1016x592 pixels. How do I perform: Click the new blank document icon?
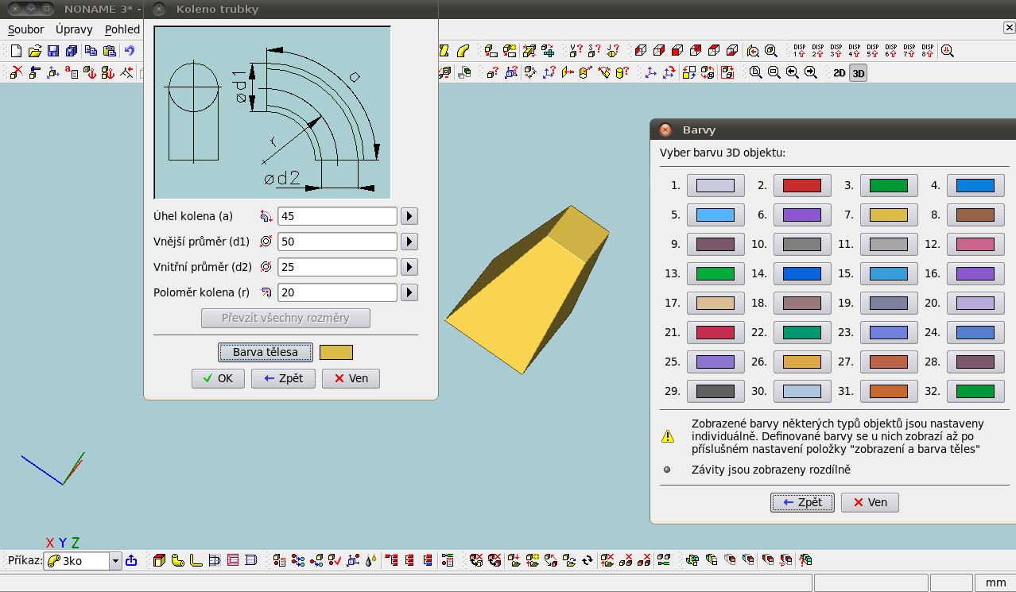click(x=17, y=51)
